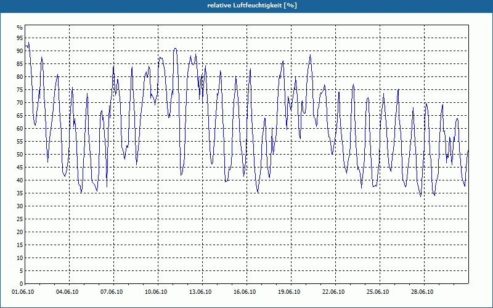Screen dimensions: 493x308
Task: Select the y-axis value 70
Action: click(x=20, y=102)
